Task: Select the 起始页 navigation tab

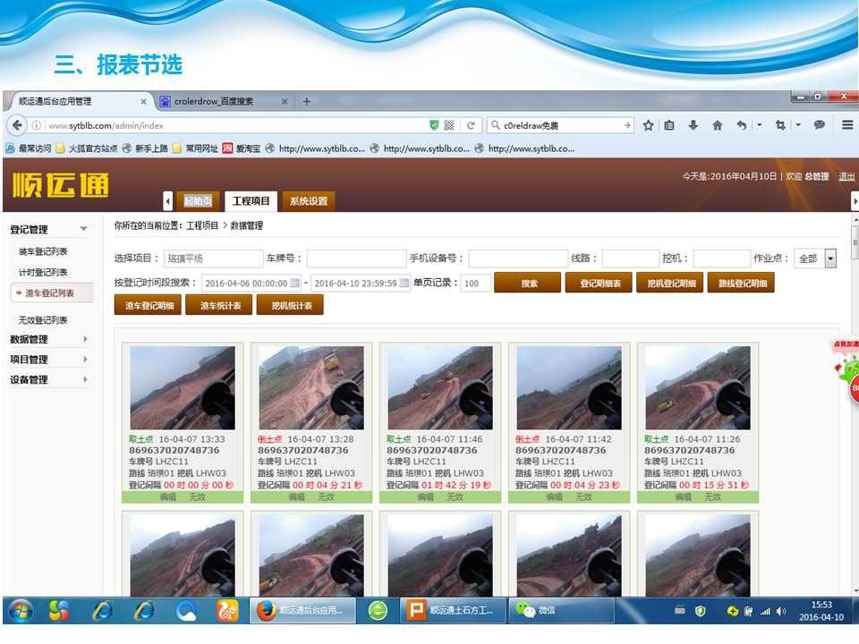Action: click(x=198, y=201)
